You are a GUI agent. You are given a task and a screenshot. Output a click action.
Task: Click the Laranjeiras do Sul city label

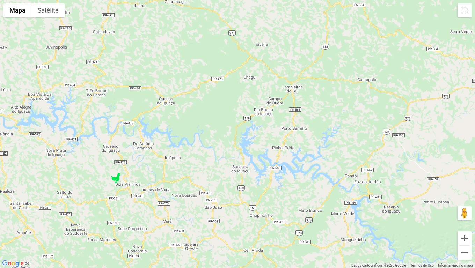(x=292, y=89)
